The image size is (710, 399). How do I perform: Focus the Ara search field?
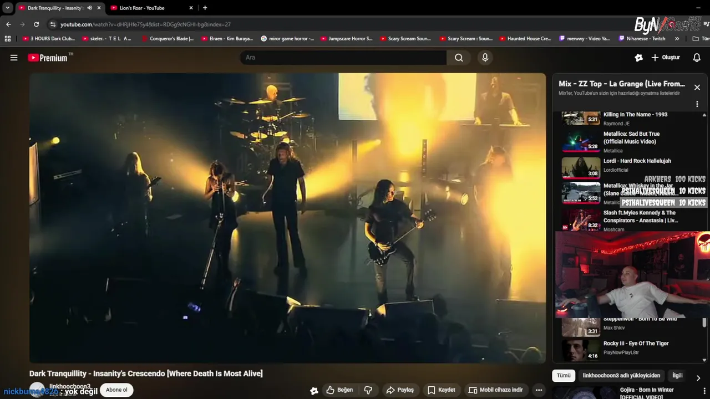(x=343, y=58)
